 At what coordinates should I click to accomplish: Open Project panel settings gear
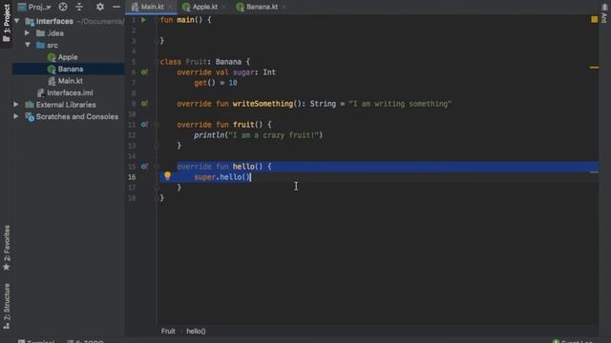click(100, 7)
